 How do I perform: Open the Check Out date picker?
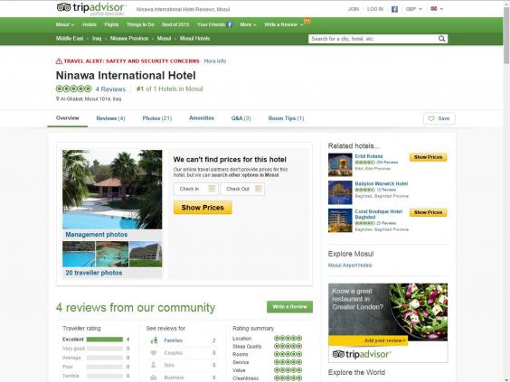(242, 189)
